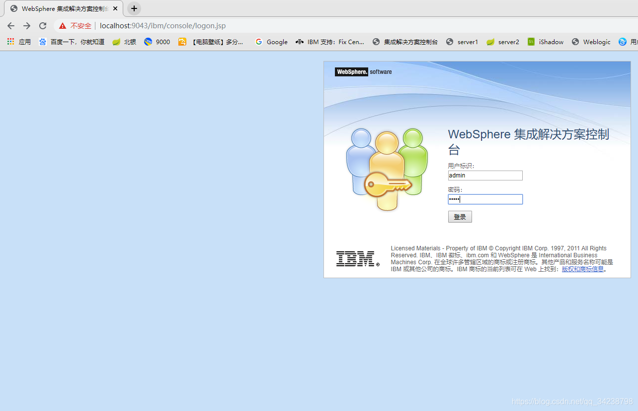The image size is (638, 411).
Task: Click the 用户标识 field containing admin
Action: click(485, 176)
